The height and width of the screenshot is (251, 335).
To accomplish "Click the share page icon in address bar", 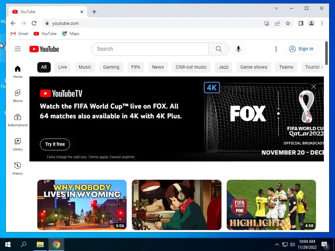I will (277, 23).
